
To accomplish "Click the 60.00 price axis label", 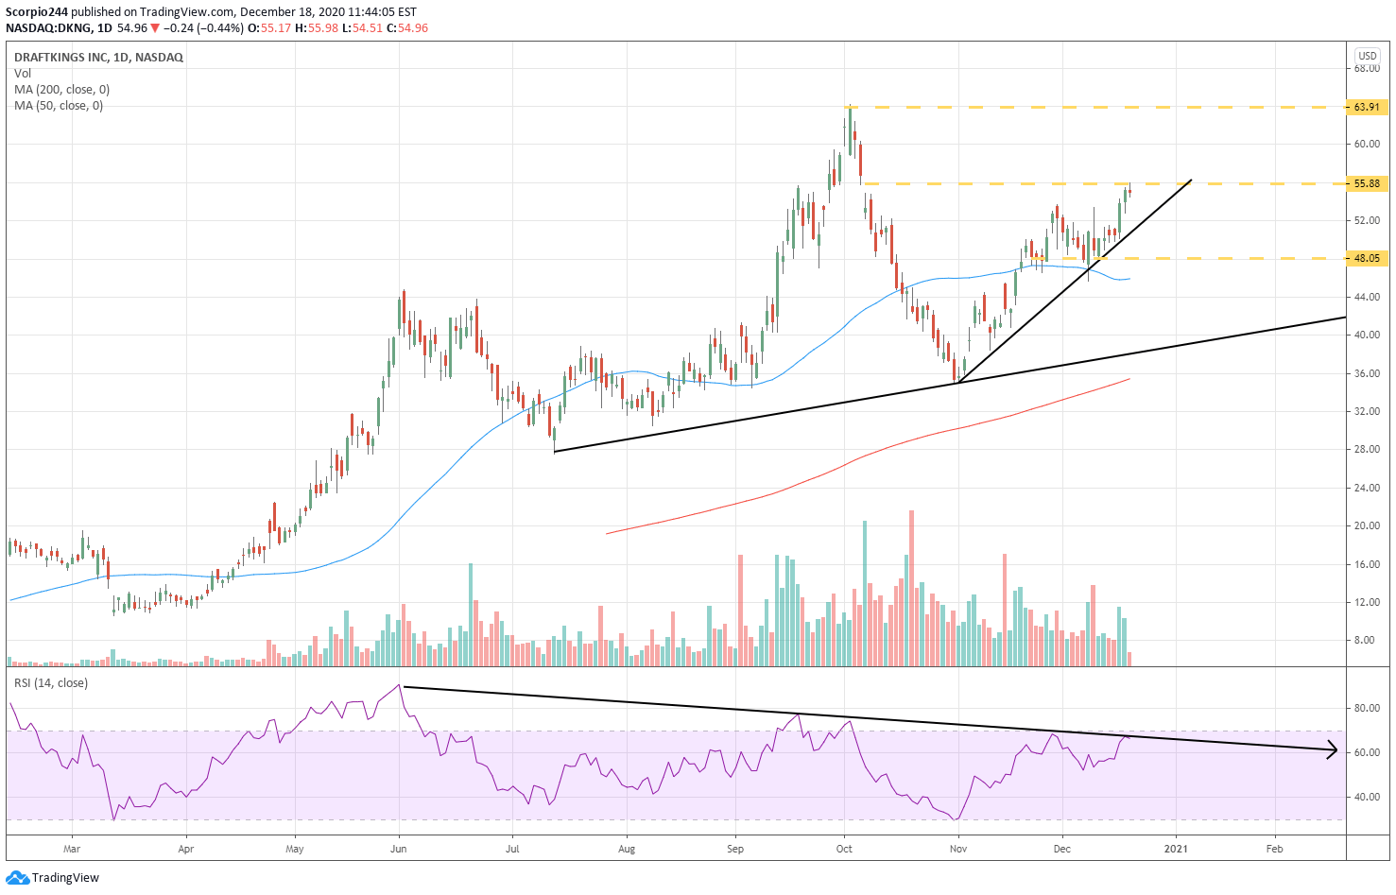I will click(1367, 145).
